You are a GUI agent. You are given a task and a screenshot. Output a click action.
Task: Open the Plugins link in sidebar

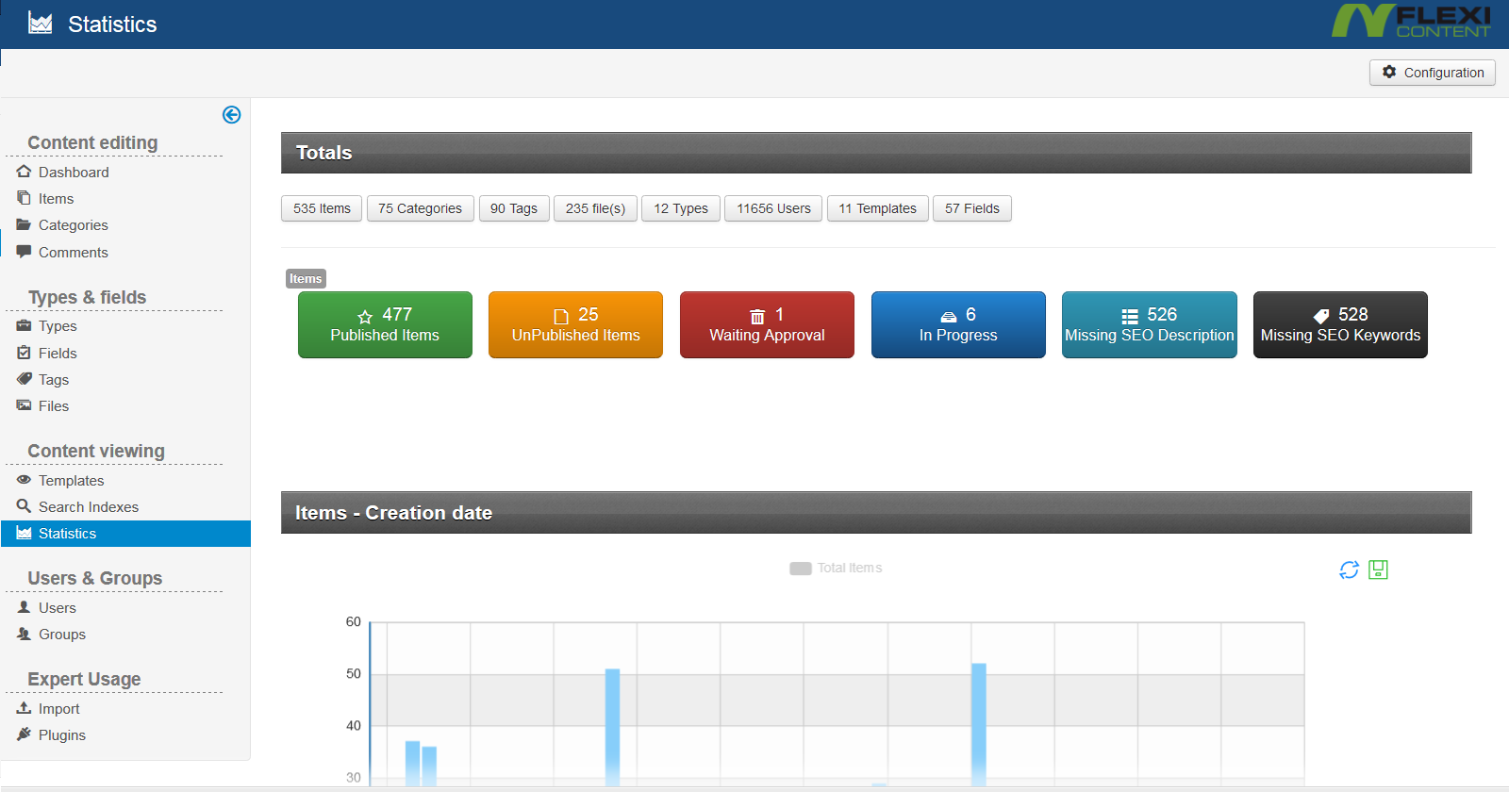[x=62, y=734]
